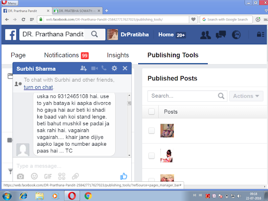The image size is (268, 201).
Task: Open privacy shortcuts lock icon
Action: 260,34
